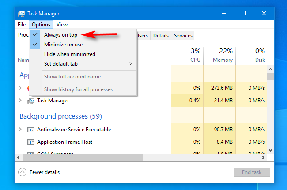Click the vertical scrollbar up arrow
Screen dimensions: 287x190
(x=270, y=69)
